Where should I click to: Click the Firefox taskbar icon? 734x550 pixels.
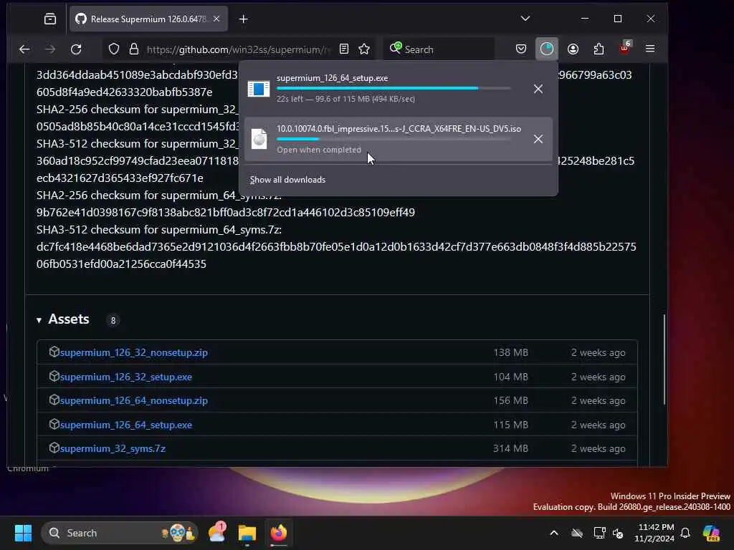(x=279, y=533)
